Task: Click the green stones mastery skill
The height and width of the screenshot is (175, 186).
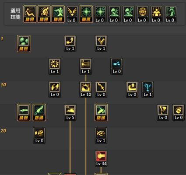Action: (x=24, y=43)
